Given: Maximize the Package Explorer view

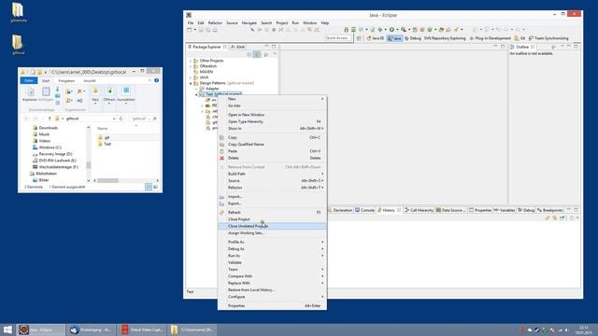Looking at the screenshot, I should click(274, 47).
